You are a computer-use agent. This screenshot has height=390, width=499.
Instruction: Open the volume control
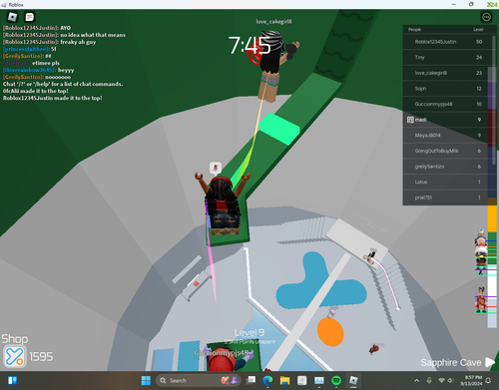click(450, 380)
